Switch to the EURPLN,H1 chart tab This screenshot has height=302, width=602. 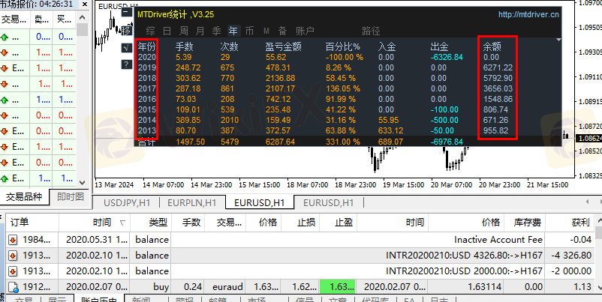[191, 203]
